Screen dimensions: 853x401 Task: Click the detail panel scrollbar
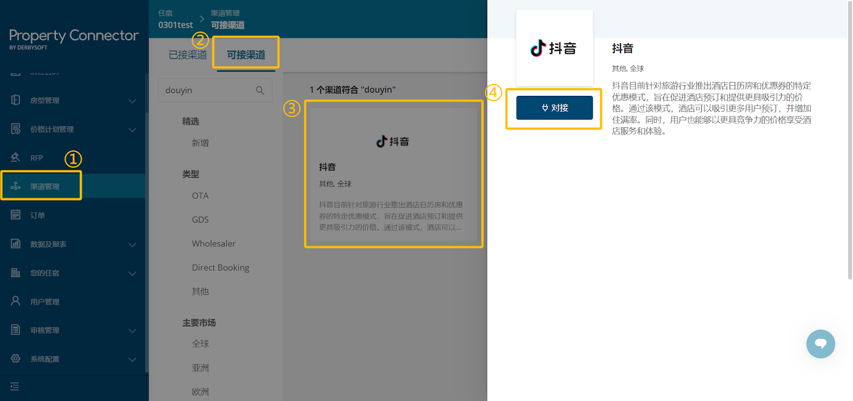click(x=850, y=140)
